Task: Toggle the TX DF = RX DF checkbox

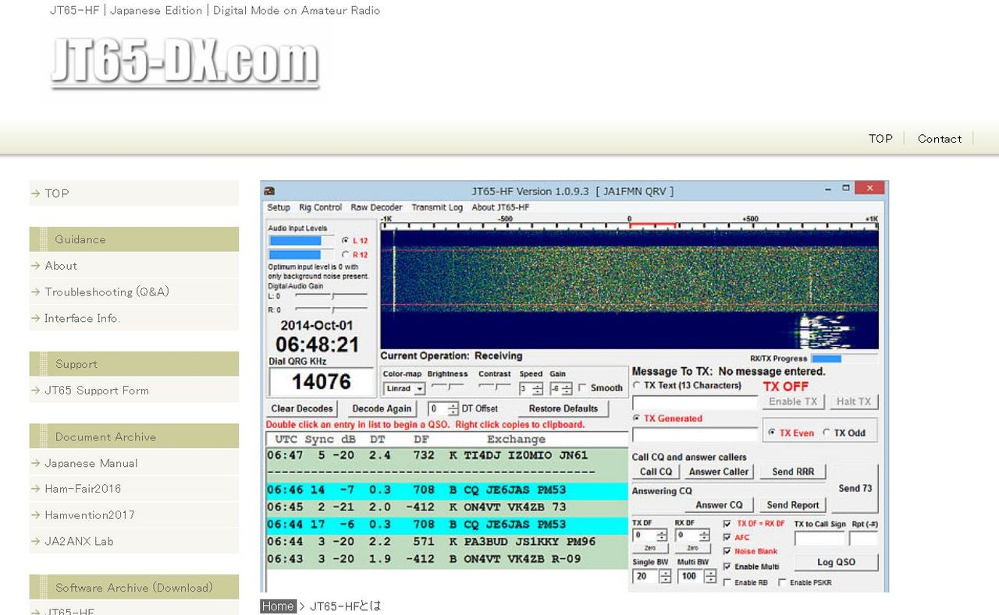Action: [x=727, y=524]
